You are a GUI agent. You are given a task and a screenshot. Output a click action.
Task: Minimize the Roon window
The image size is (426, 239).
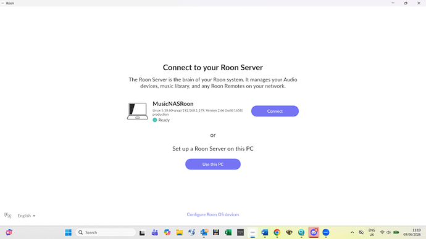393,3
